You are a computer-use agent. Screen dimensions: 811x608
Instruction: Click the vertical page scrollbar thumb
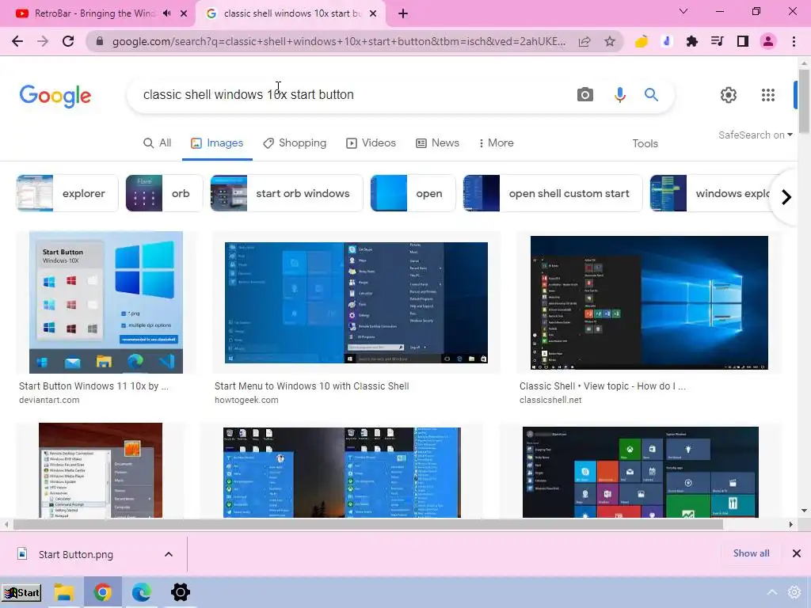[x=804, y=101]
